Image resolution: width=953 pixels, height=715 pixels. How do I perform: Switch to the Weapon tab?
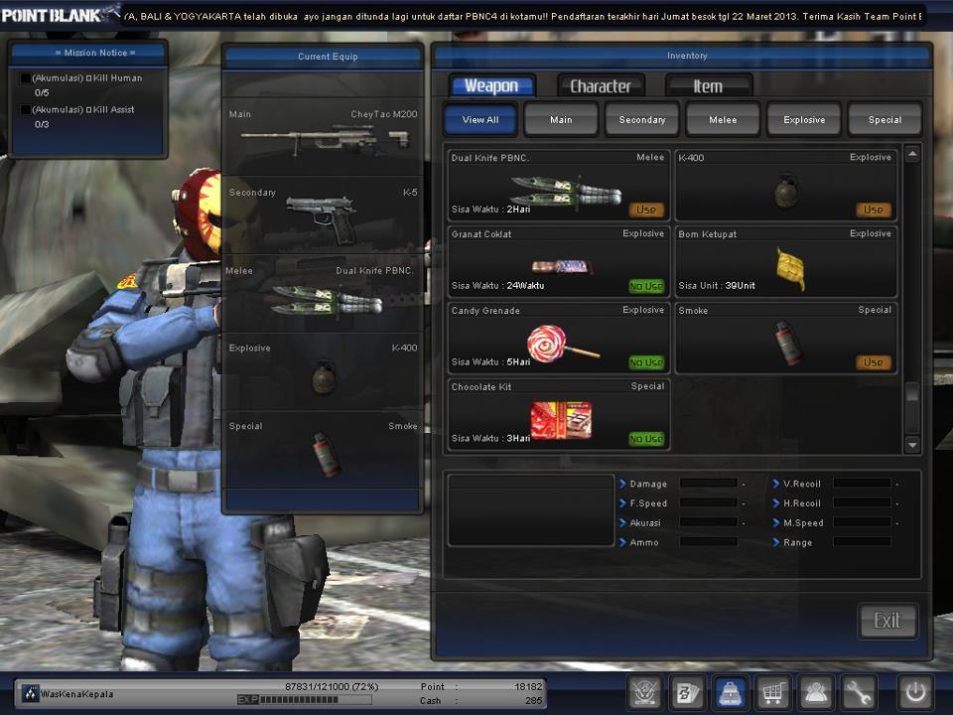tap(491, 85)
